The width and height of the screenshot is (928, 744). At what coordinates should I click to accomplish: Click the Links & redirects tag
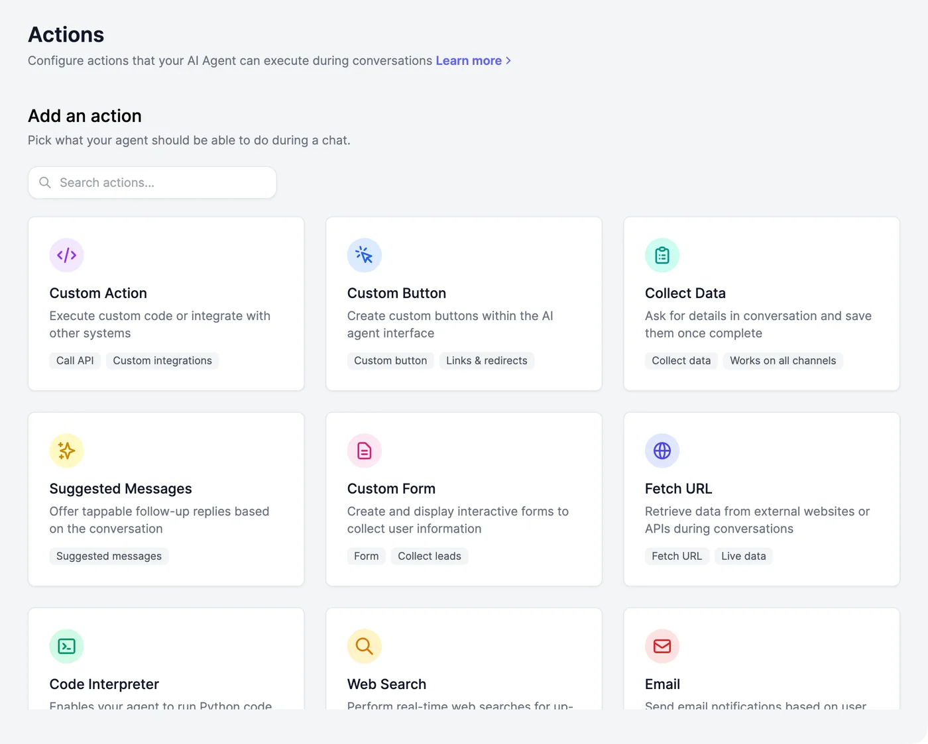[x=487, y=360]
